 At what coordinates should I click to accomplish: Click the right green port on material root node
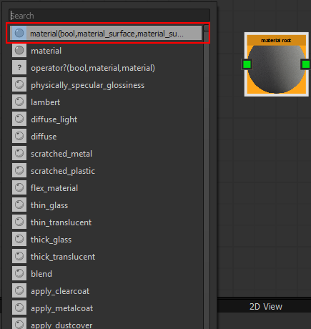[306, 64]
